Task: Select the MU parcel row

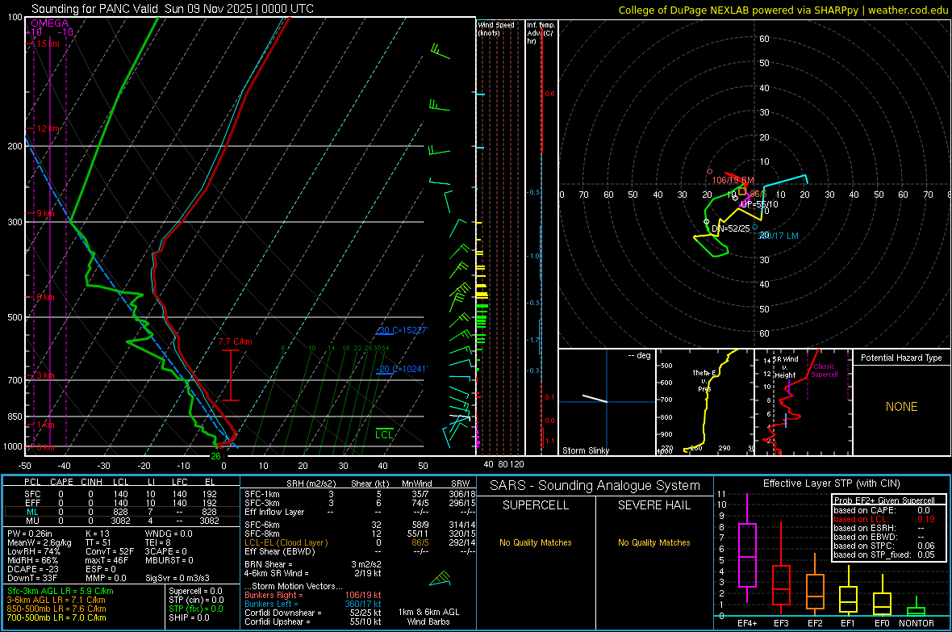Action: (122, 521)
